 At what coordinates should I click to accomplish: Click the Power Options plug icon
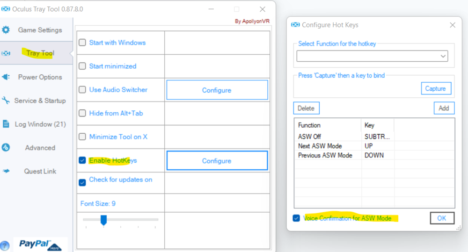pos(6,77)
